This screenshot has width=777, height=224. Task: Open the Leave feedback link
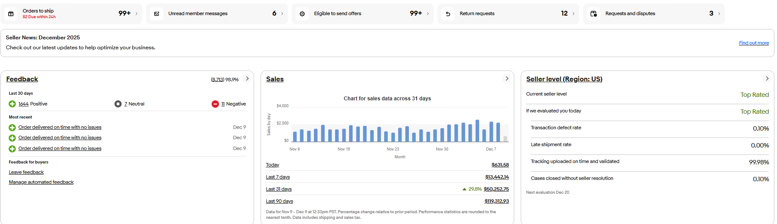(x=26, y=172)
